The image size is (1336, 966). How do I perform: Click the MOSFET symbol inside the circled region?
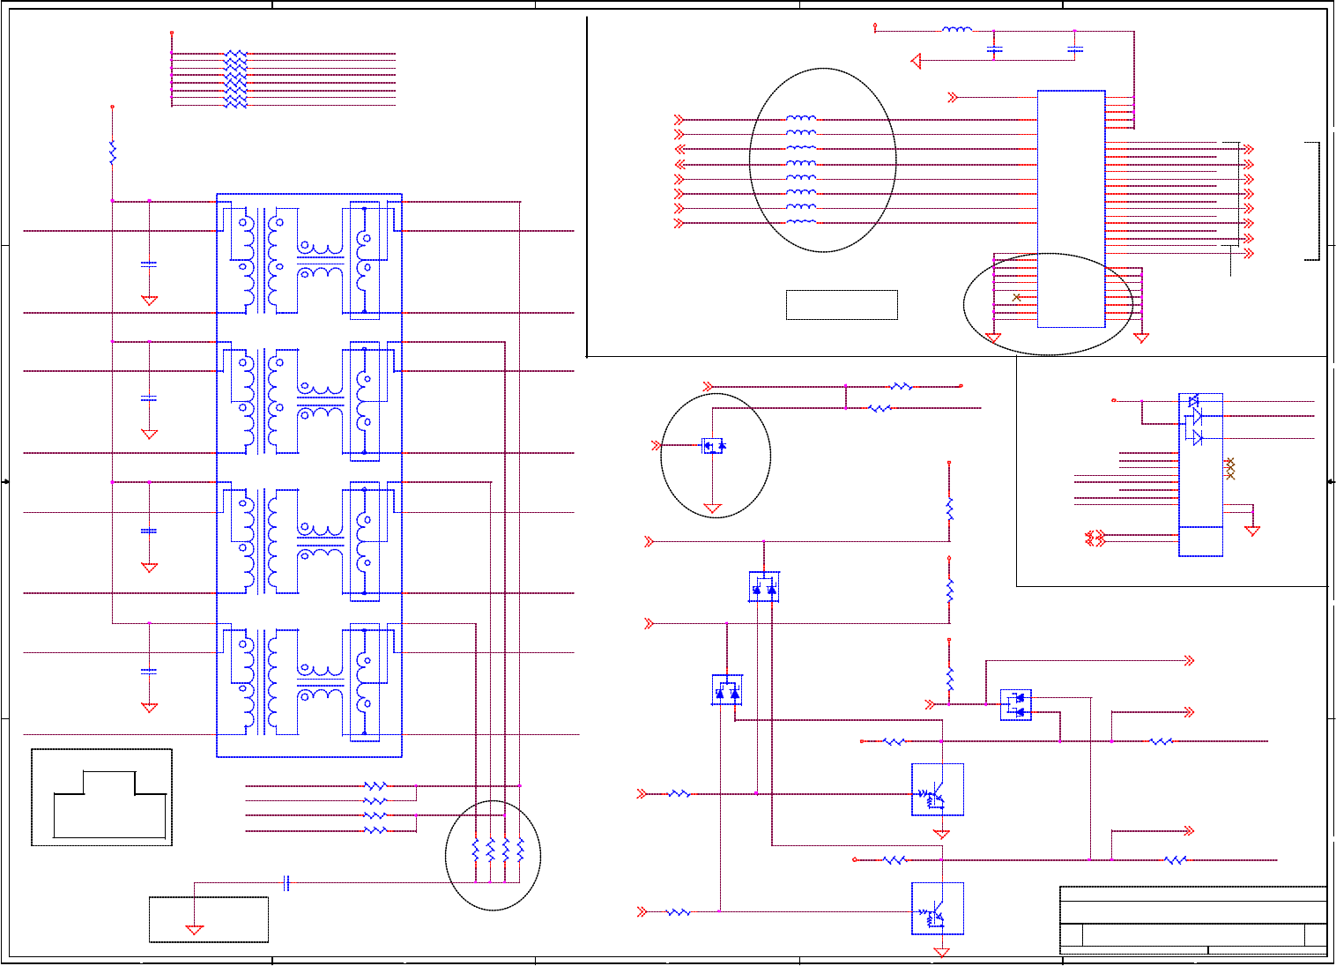(x=713, y=446)
